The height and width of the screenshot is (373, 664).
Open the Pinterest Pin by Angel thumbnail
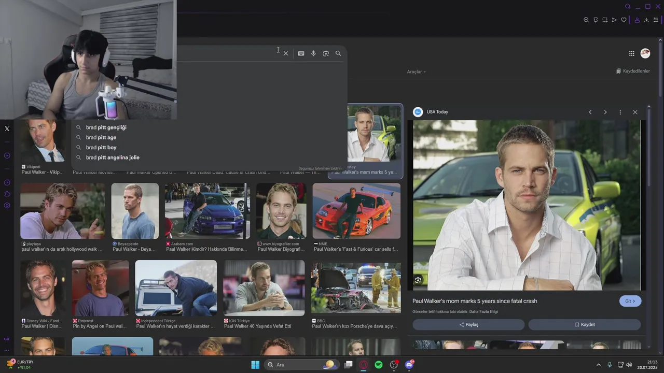pyautogui.click(x=100, y=288)
